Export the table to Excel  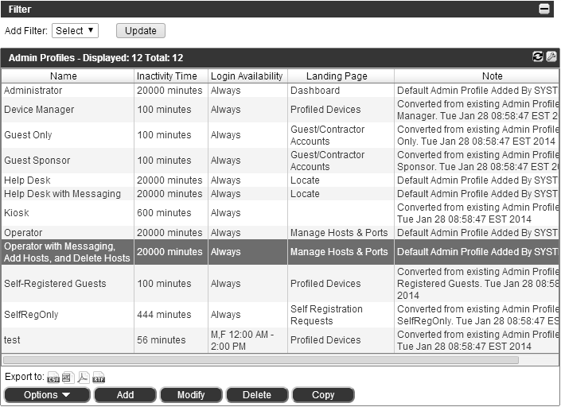point(68,378)
